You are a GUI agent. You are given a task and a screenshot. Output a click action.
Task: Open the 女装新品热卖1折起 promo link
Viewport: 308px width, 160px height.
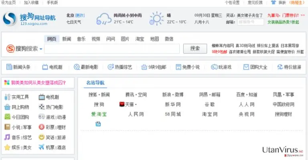point(283,22)
